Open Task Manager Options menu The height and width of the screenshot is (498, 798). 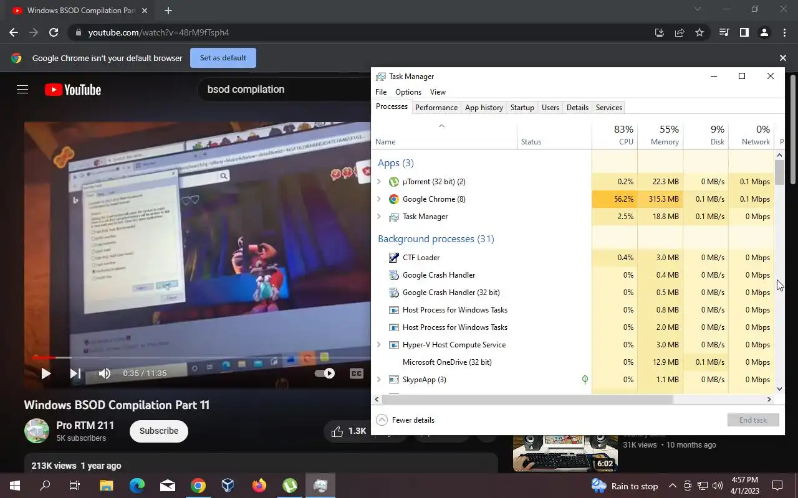[408, 92]
